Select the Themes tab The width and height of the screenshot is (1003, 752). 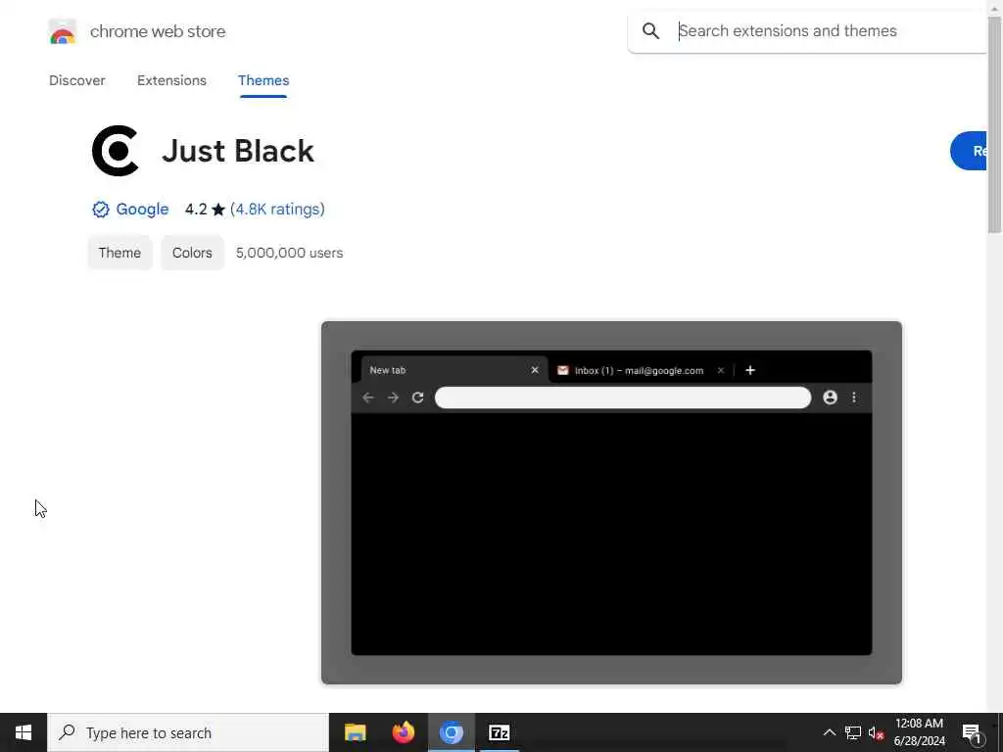(x=263, y=80)
